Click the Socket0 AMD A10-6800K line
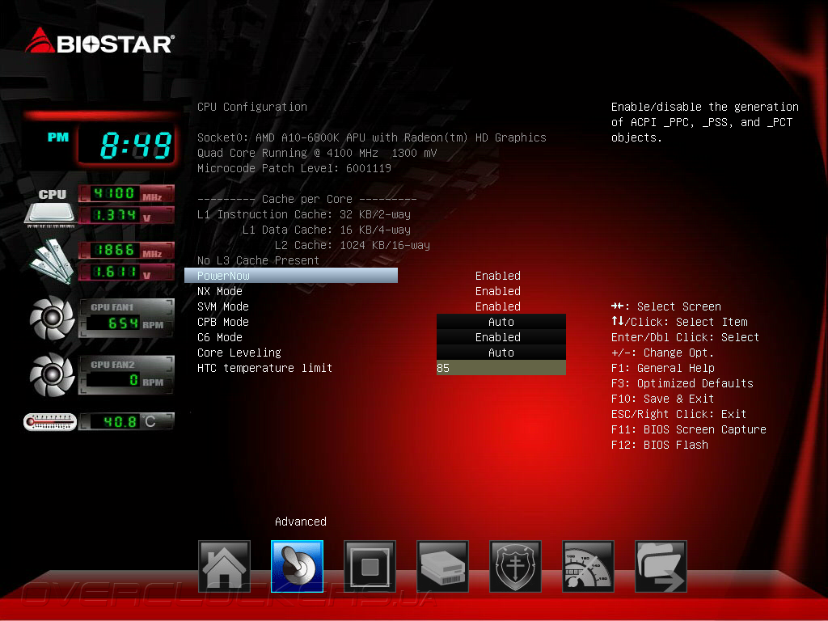Screen dimensions: 828x621 (372, 137)
